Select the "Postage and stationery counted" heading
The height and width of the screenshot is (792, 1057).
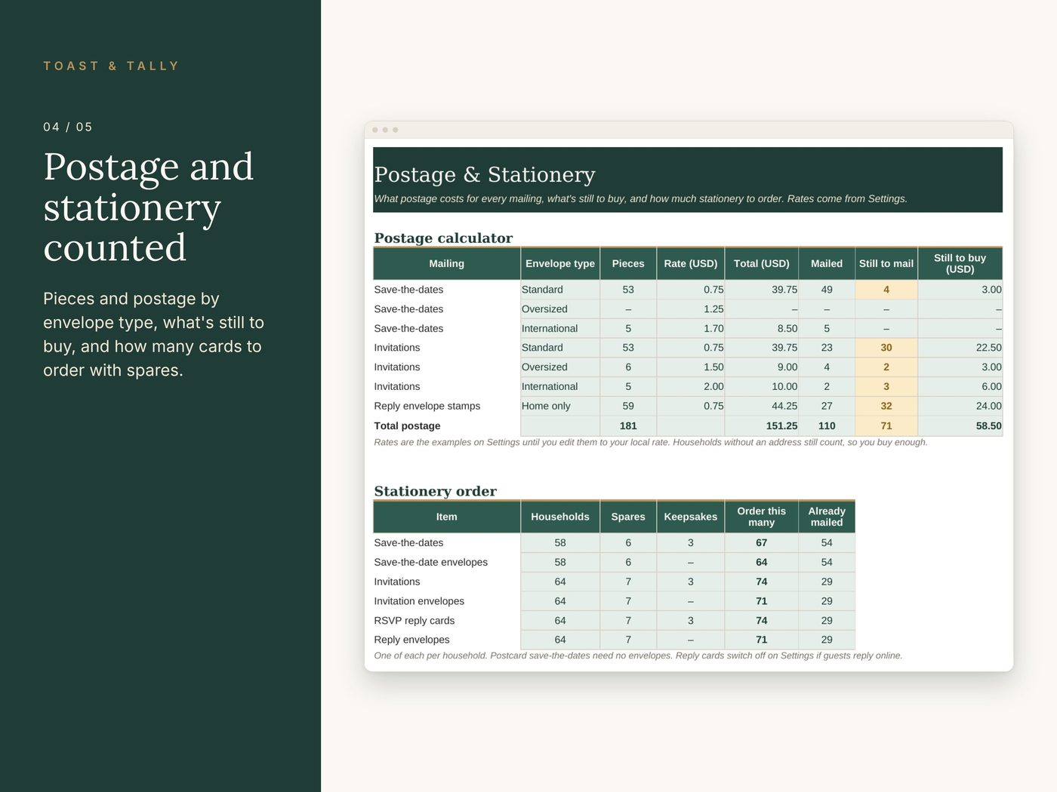[149, 207]
